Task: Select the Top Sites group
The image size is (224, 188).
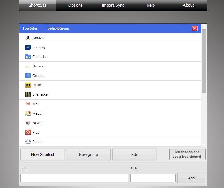Action: point(30,28)
